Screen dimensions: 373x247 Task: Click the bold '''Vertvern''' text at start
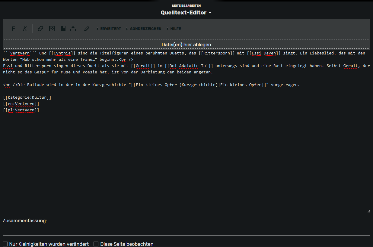[20, 53]
